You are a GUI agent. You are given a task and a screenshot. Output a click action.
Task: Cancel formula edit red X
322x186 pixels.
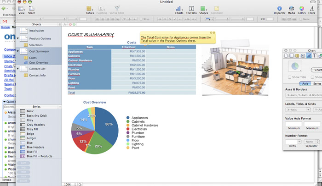tap(70, 24)
